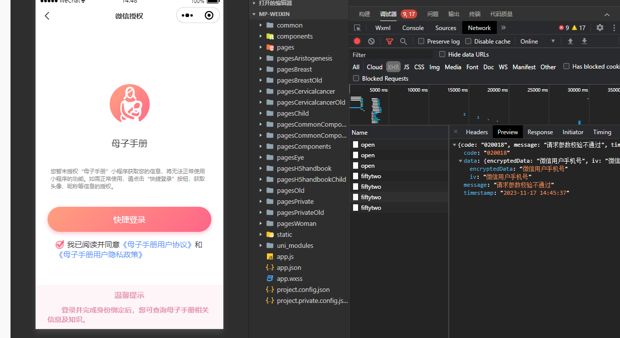Open app.wxss file
620x338 pixels.
point(289,278)
